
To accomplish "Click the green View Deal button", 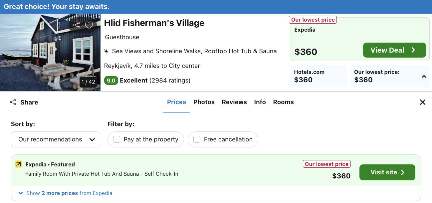I will (394, 50).
